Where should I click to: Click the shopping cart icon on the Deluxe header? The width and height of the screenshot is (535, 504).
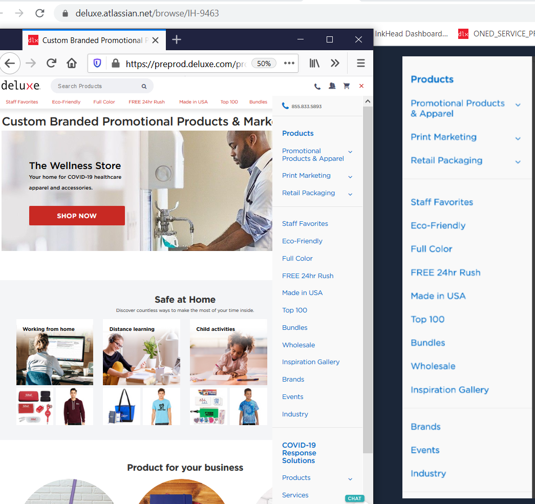point(347,86)
